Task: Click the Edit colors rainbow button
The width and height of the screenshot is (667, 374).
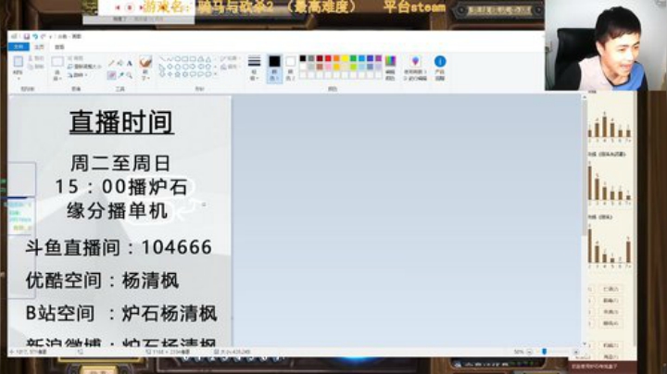Action: pyautogui.click(x=390, y=68)
